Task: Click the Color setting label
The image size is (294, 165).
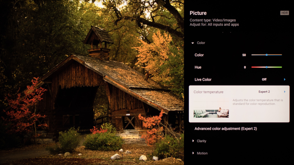Action: [199, 55]
